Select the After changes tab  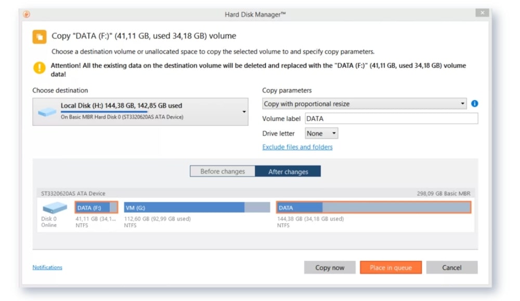288,172
